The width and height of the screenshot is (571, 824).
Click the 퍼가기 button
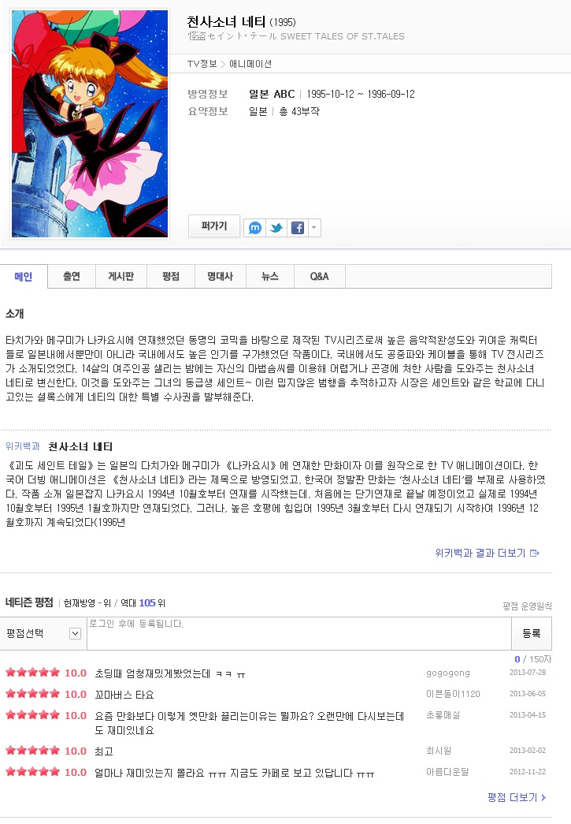(x=214, y=226)
